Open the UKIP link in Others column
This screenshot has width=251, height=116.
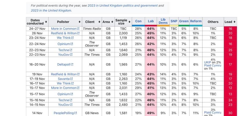click(208, 62)
